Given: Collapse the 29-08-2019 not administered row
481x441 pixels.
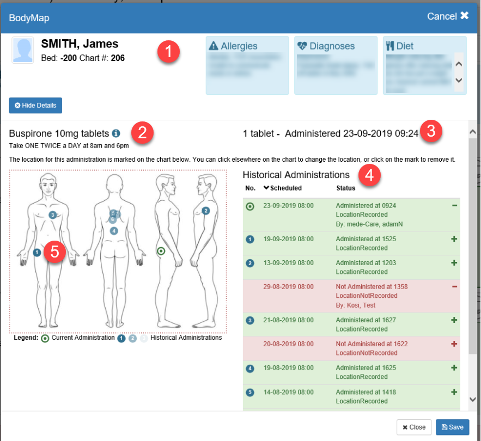Looking at the screenshot, I should (x=454, y=286).
